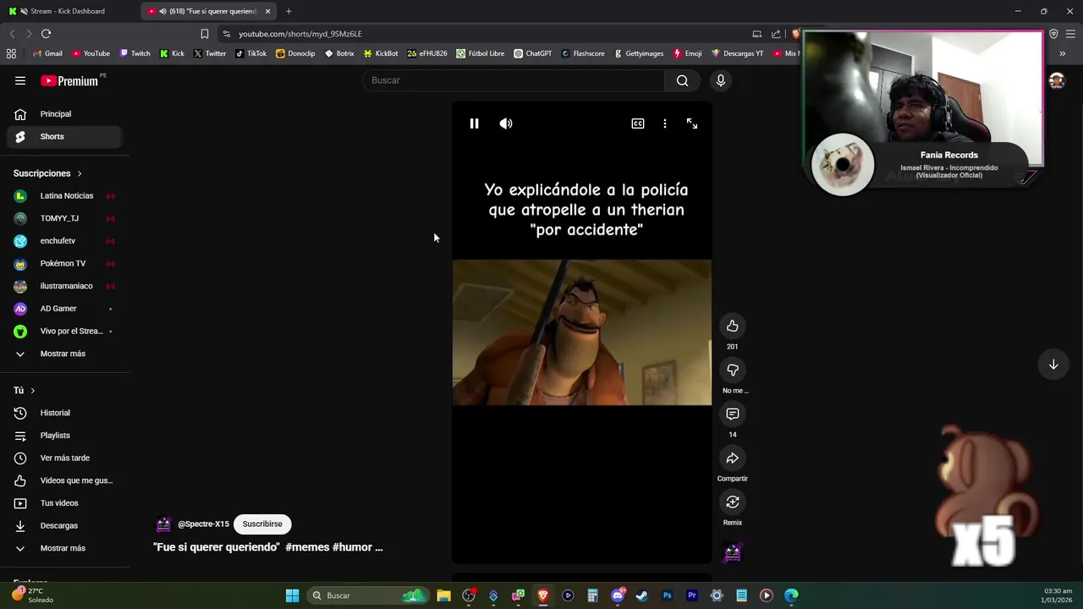Mute the Short's volume
Screen dimensions: 1083x609
coord(506,123)
